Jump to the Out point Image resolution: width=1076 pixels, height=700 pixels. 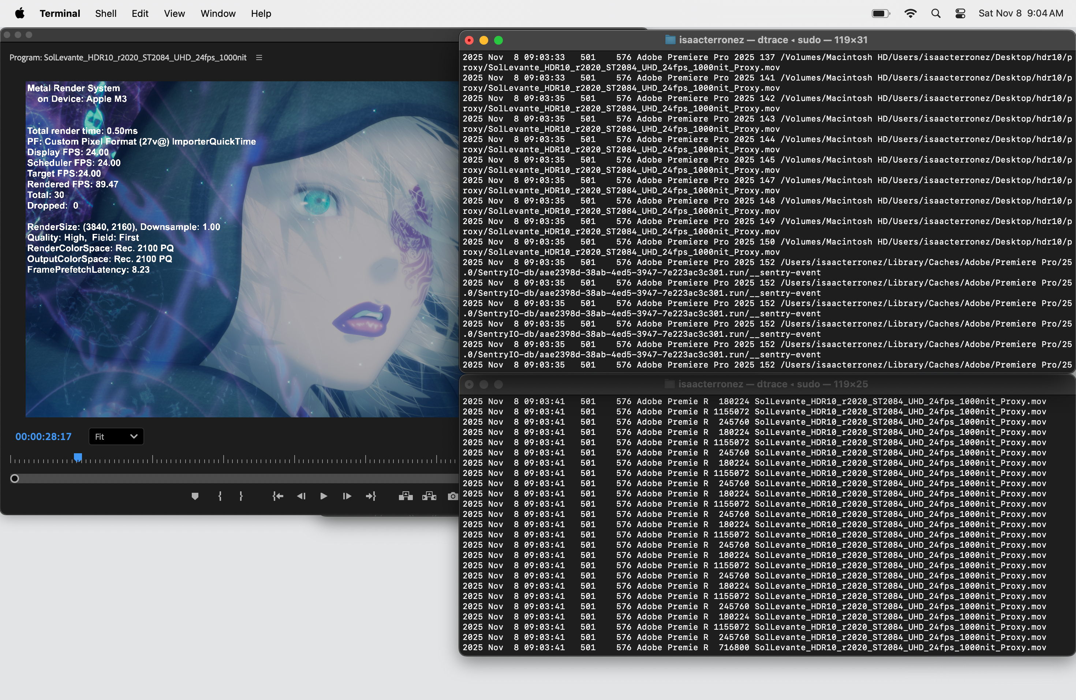pos(371,496)
